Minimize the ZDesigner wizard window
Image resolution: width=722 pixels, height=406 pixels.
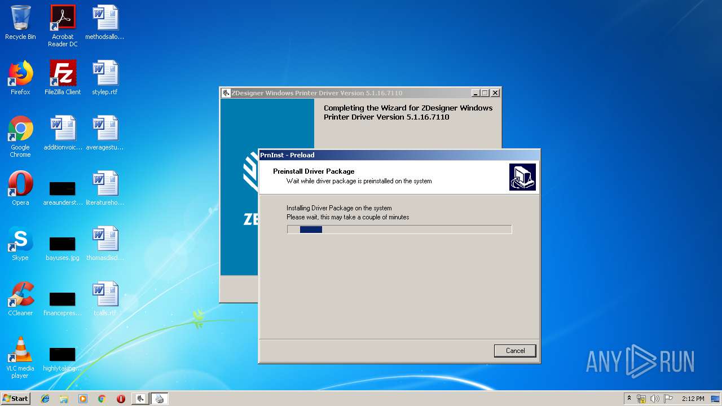(x=476, y=93)
